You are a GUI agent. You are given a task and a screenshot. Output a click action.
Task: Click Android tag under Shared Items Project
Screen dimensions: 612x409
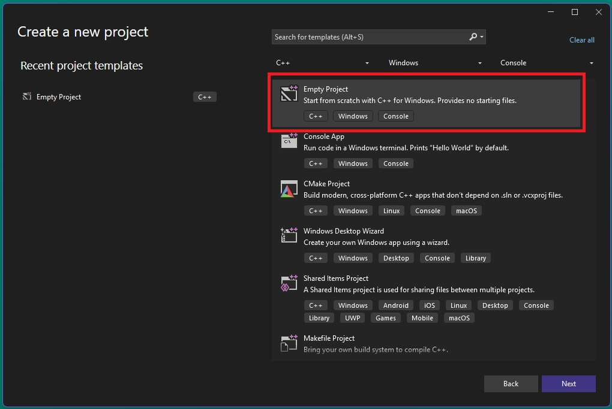pyautogui.click(x=395, y=305)
